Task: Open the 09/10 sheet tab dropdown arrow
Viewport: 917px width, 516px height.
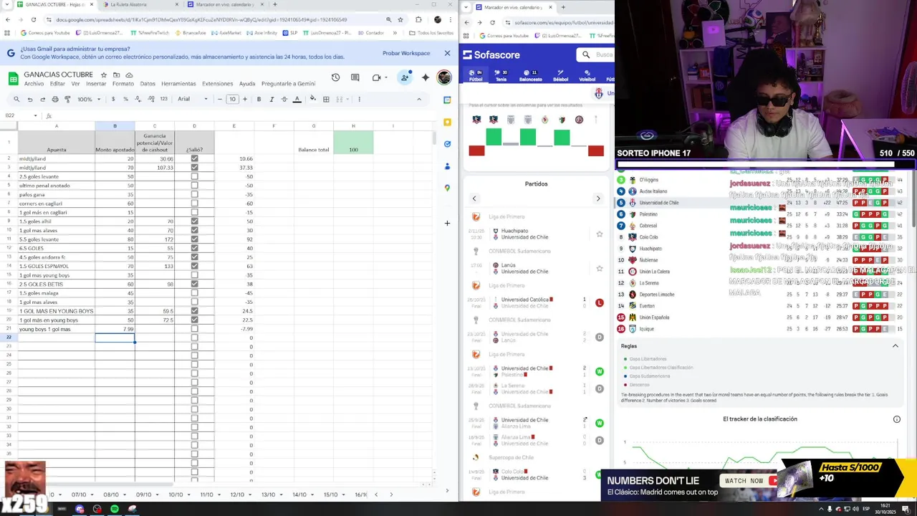Action: coord(158,494)
